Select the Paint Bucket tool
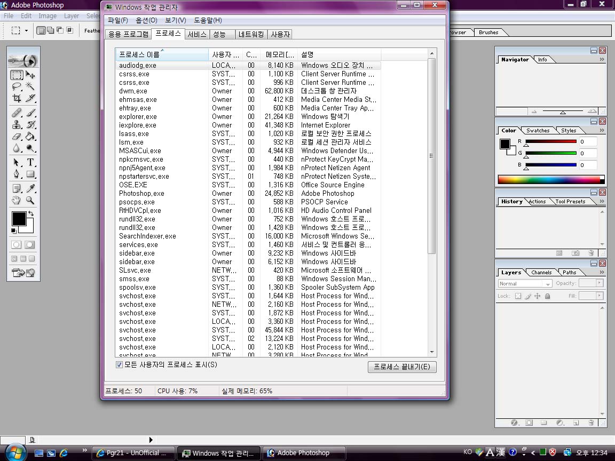Viewport: 615px width, 461px height. 30,137
